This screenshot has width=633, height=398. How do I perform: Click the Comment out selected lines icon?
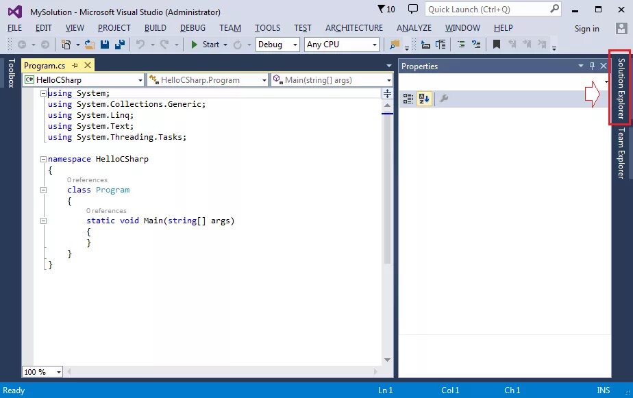pos(461,45)
